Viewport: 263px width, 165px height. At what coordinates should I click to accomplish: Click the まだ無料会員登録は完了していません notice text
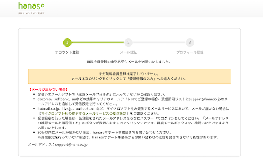click(129, 74)
